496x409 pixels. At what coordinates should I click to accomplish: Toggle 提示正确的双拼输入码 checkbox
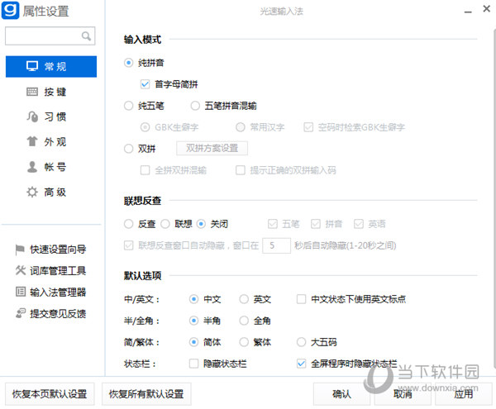(241, 170)
